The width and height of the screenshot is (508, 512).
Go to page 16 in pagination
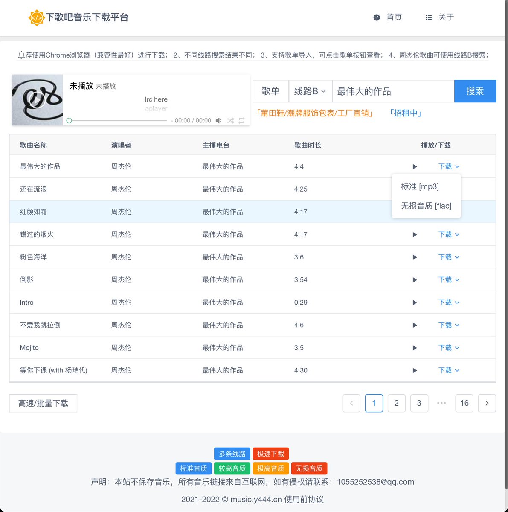tap(464, 403)
